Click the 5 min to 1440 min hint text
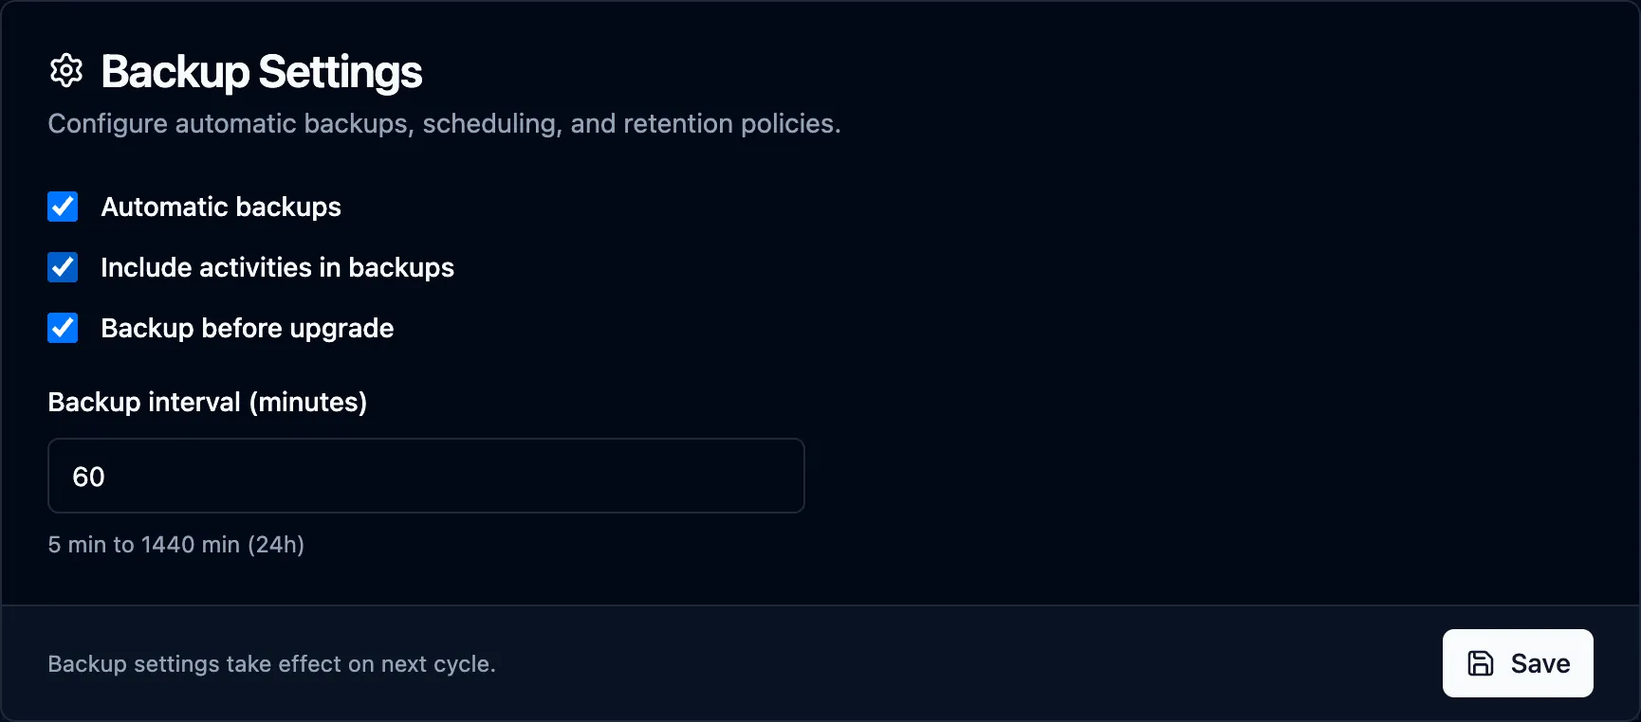Viewport: 1641px width, 722px height. pos(175,545)
